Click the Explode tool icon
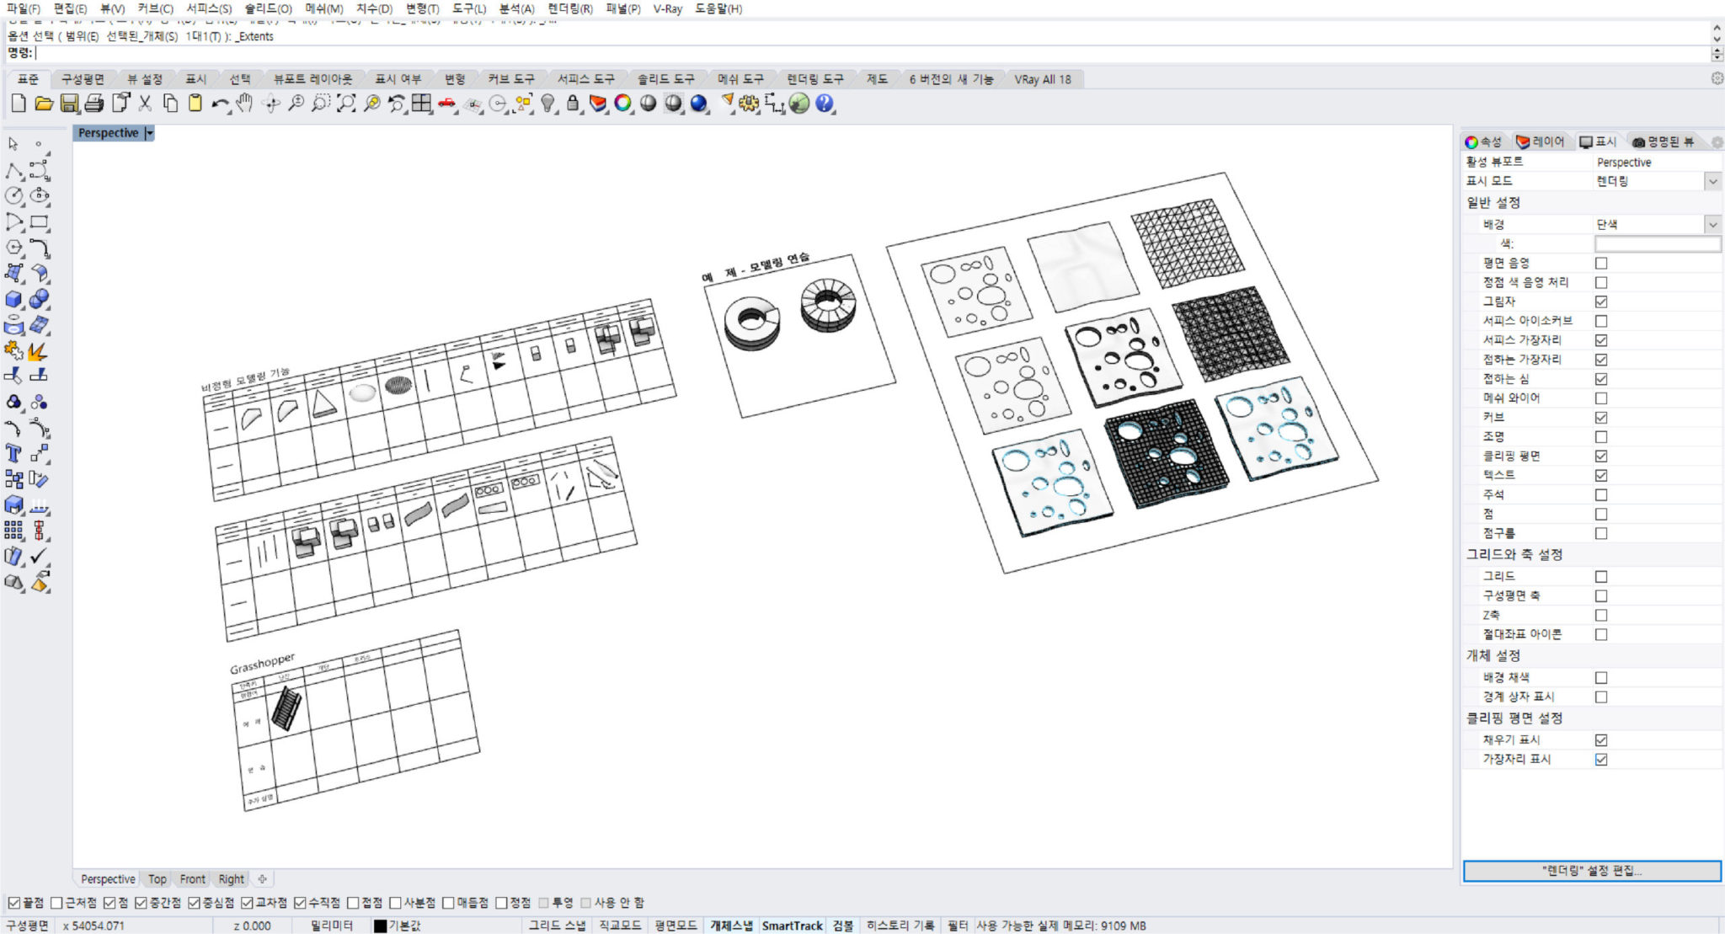Viewport: 1725px width, 934px height. pyautogui.click(x=37, y=350)
